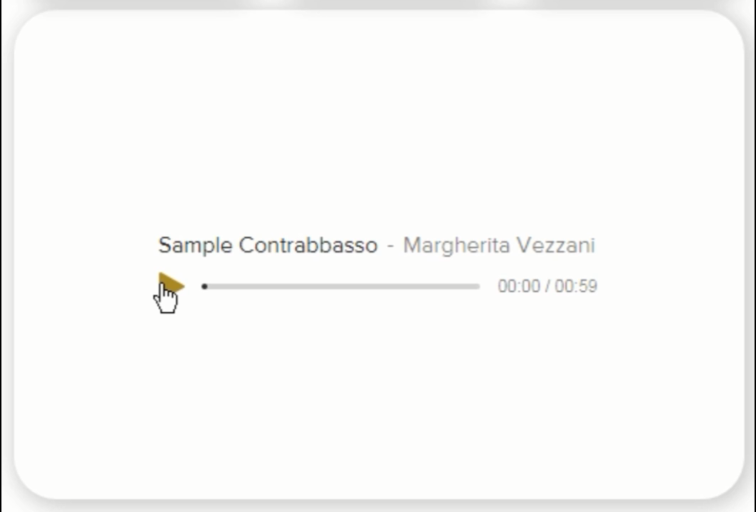Click the blank area above the track title
Screen dimensions: 756x512
(x=377, y=128)
